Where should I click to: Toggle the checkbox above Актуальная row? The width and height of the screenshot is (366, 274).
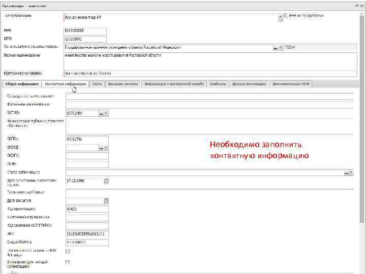(68, 251)
